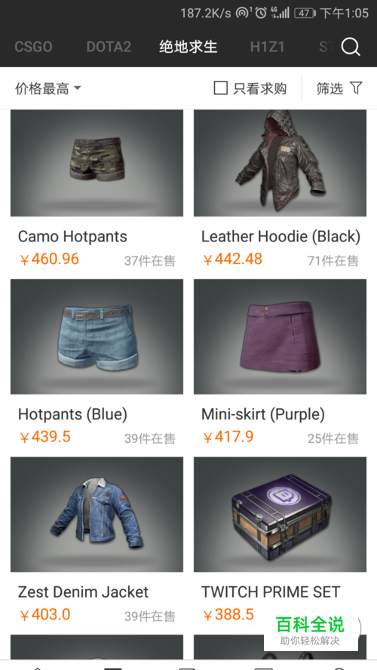
Task: Open the TWITCH PRIME SET crate image
Action: point(280,515)
